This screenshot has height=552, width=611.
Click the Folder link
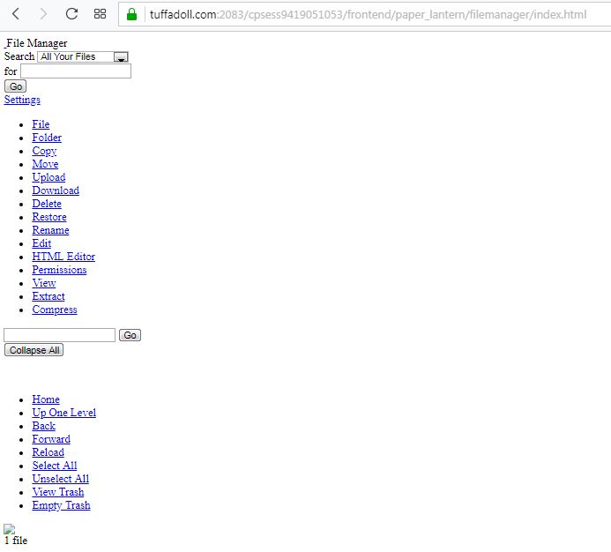[47, 138]
